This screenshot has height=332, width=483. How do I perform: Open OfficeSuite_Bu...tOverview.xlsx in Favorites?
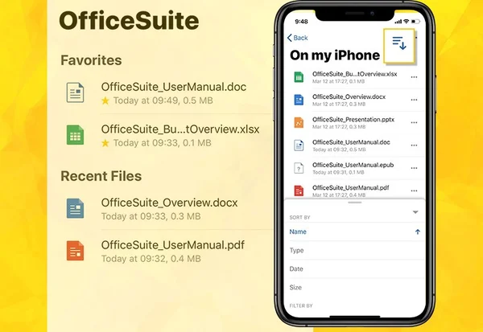(x=180, y=129)
